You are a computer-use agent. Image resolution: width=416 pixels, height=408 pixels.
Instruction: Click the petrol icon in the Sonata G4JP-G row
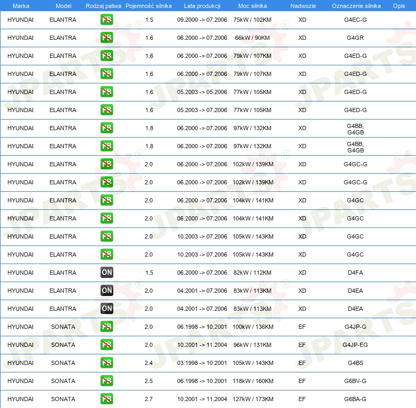coord(106,327)
